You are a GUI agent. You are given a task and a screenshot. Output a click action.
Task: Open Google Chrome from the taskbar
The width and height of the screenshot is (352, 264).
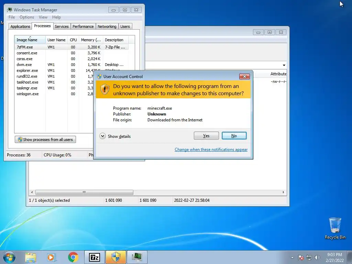(73, 257)
